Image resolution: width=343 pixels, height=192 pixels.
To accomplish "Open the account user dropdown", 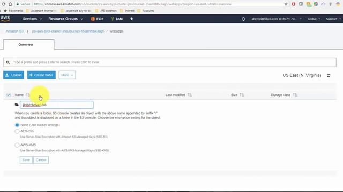I will tap(277, 19).
